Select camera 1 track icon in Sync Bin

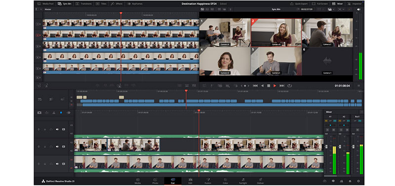click(x=39, y=24)
